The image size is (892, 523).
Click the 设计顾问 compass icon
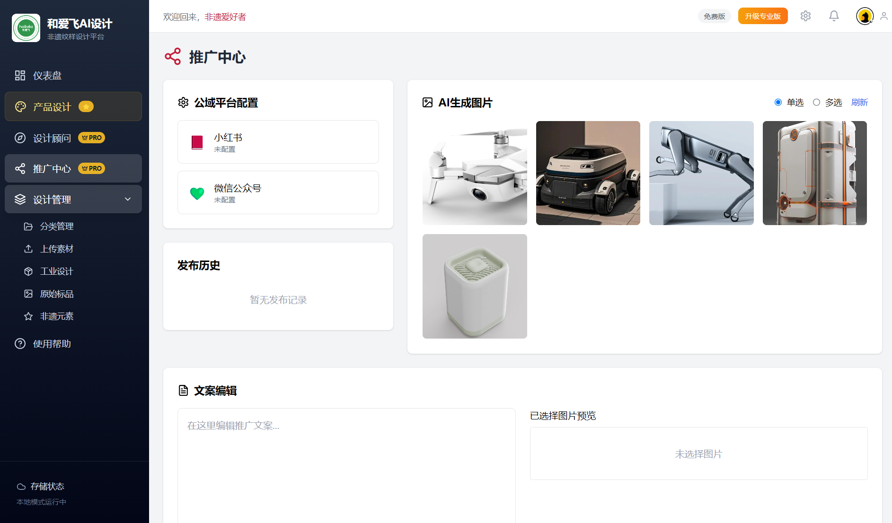pyautogui.click(x=20, y=138)
